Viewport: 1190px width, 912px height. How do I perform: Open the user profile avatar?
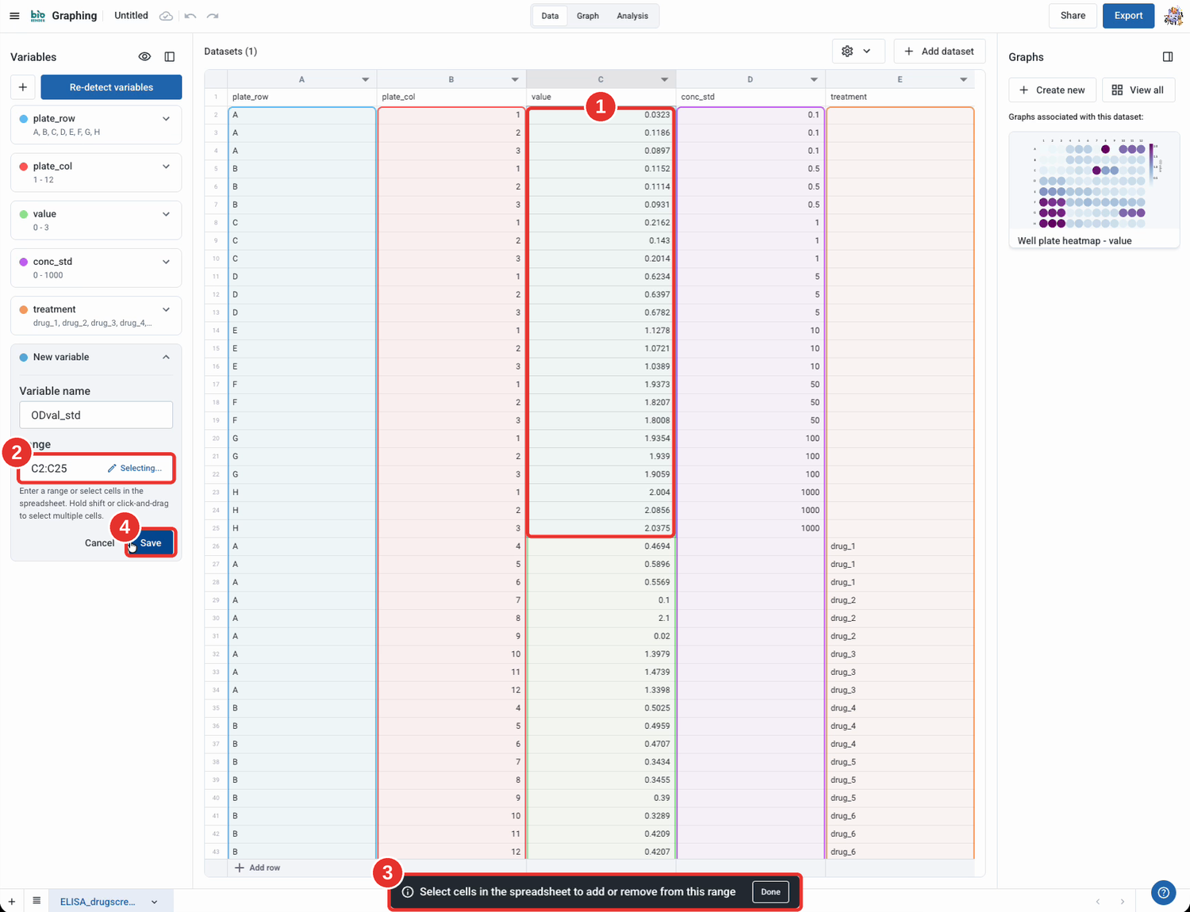(x=1173, y=16)
